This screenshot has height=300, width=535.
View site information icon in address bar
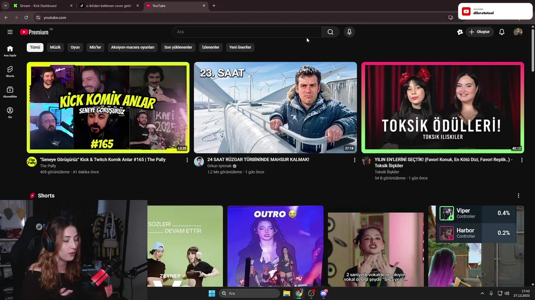(38, 17)
